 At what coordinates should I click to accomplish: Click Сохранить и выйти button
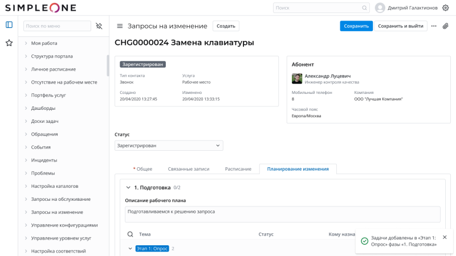point(401,26)
